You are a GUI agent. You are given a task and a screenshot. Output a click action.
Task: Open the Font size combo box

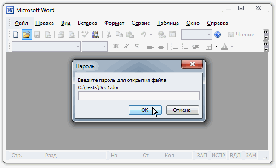[x=95, y=46]
